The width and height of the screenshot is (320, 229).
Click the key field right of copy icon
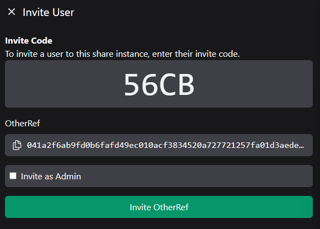166,145
